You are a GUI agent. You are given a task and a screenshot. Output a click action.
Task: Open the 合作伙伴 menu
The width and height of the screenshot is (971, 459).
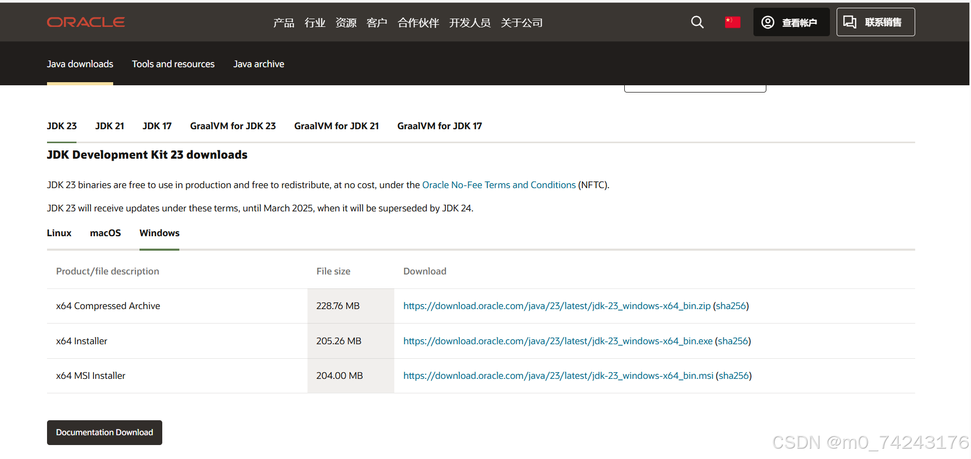point(418,23)
